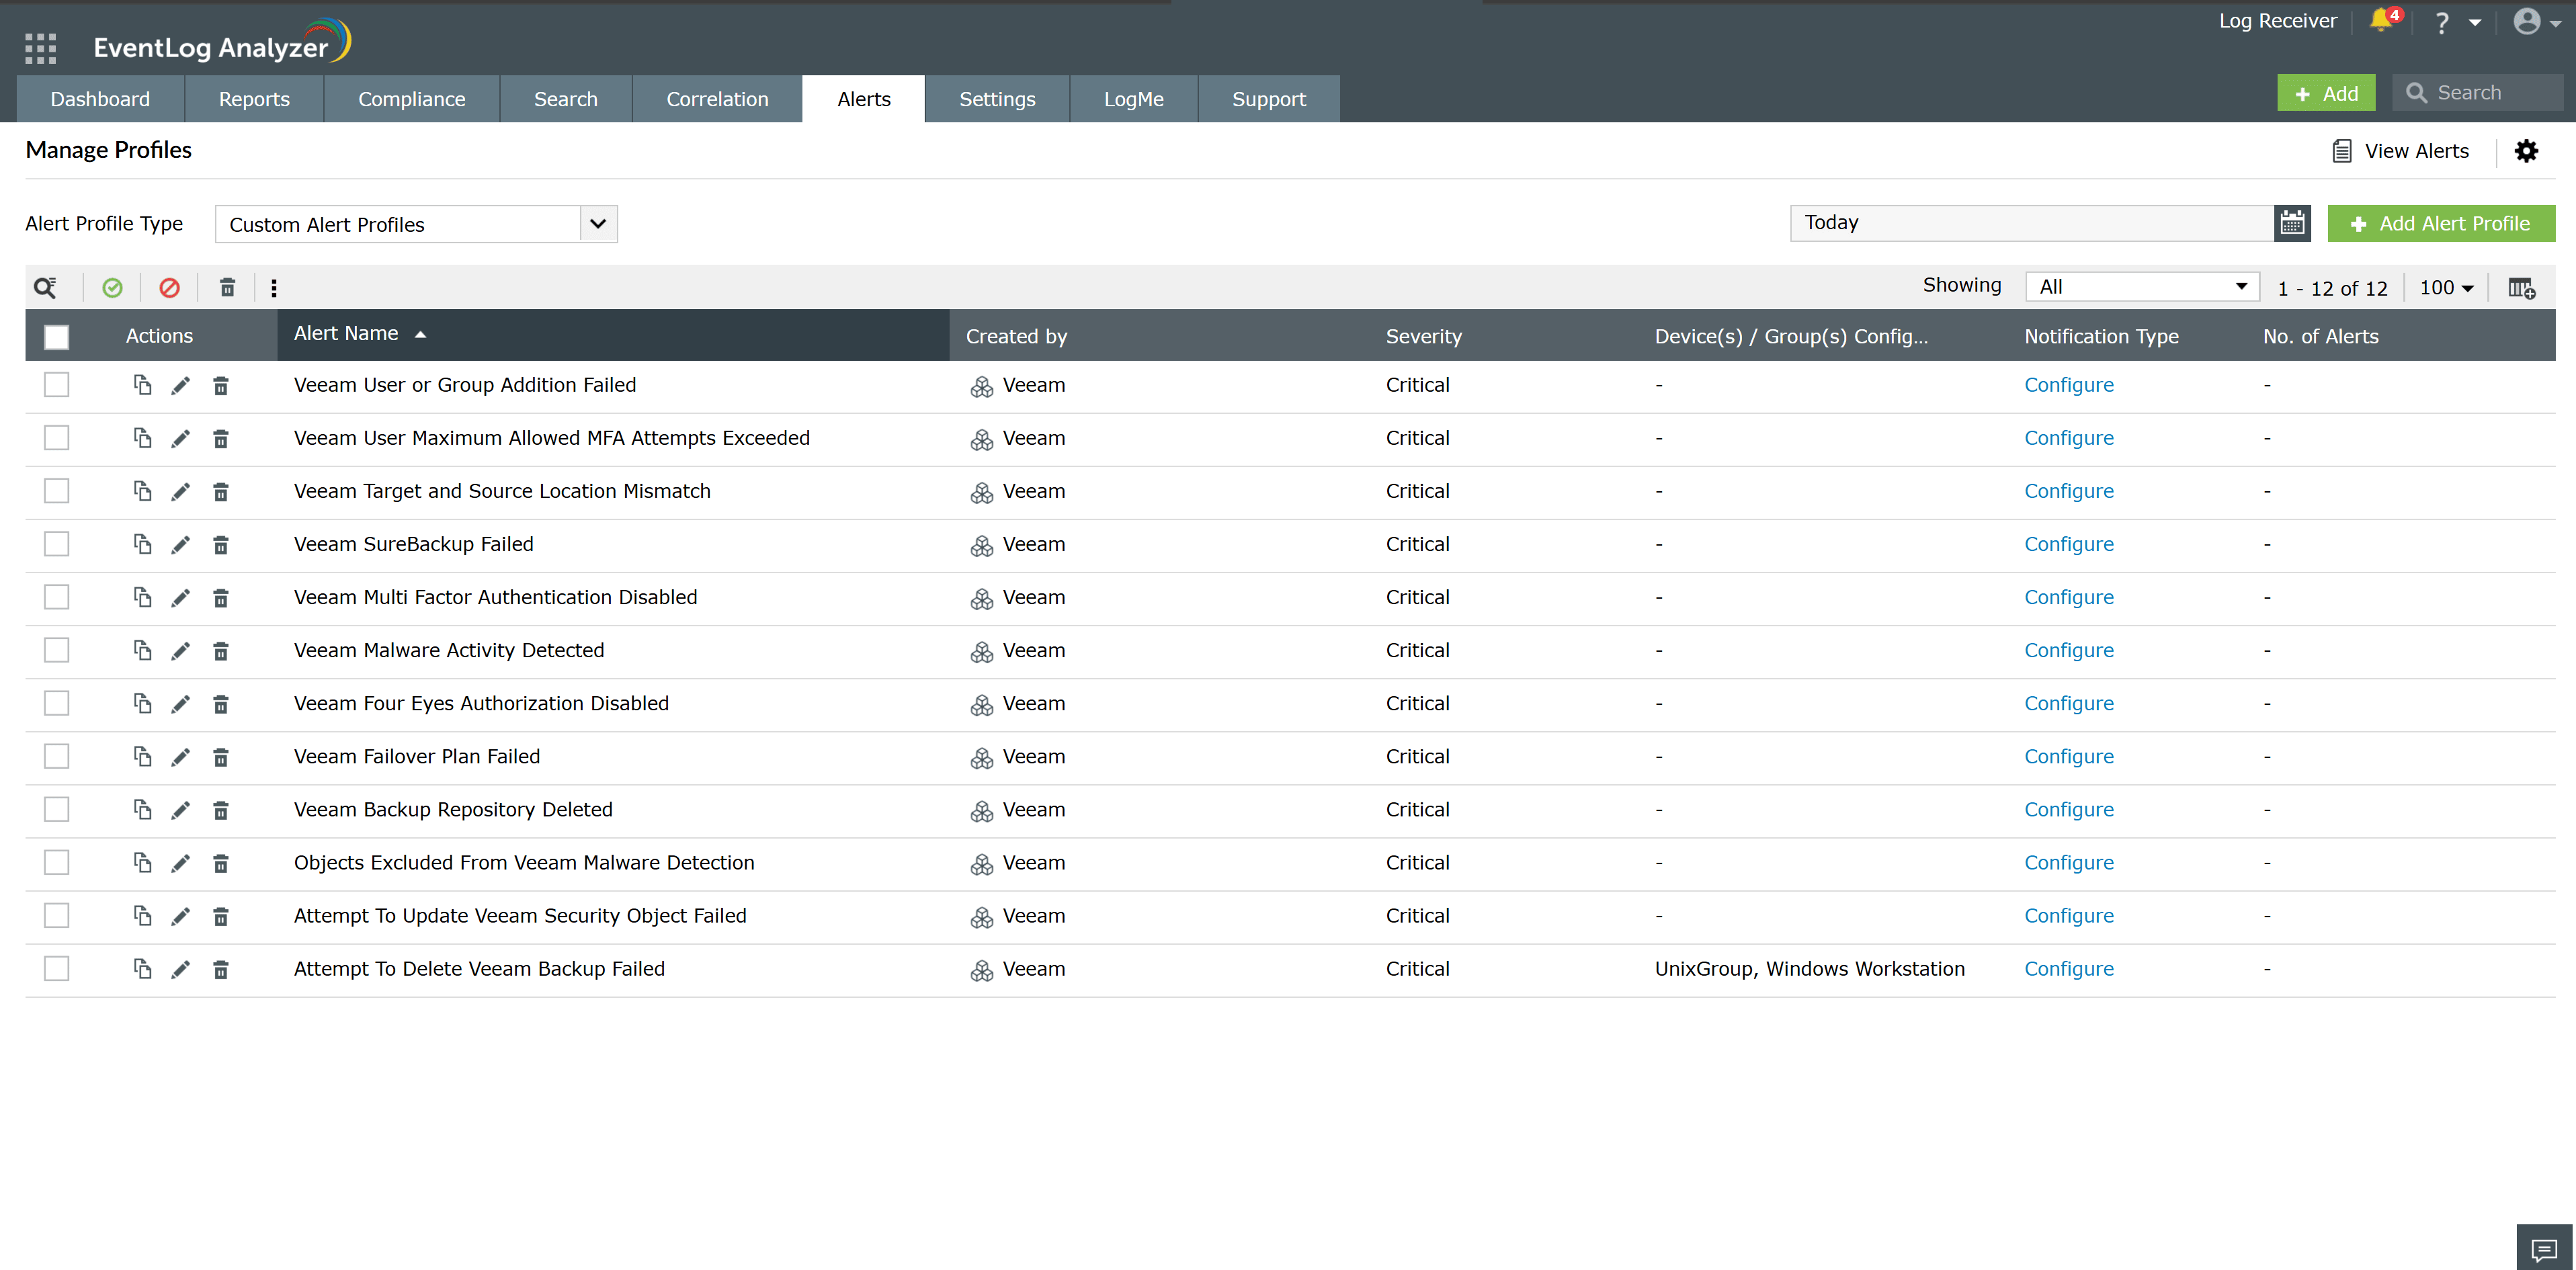The image size is (2576, 1270).
Task: Delete the Veeam Failover Plan Failed profile
Action: click(x=221, y=757)
